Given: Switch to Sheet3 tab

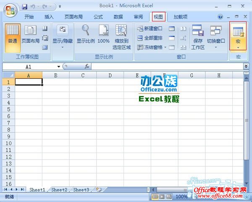Looking at the screenshot, I should 81,190.
